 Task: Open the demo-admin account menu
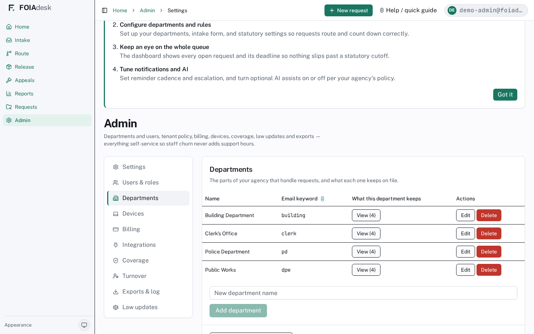tap(486, 10)
